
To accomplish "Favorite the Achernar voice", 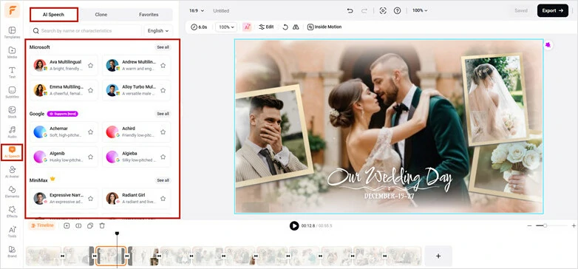I will (x=90, y=132).
